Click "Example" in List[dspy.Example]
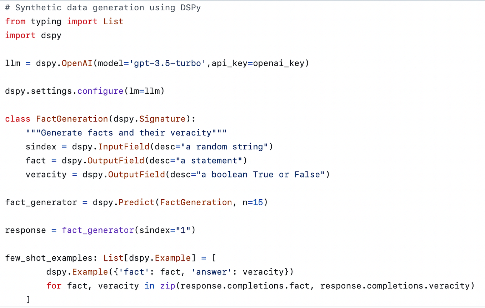 [x=172, y=258]
